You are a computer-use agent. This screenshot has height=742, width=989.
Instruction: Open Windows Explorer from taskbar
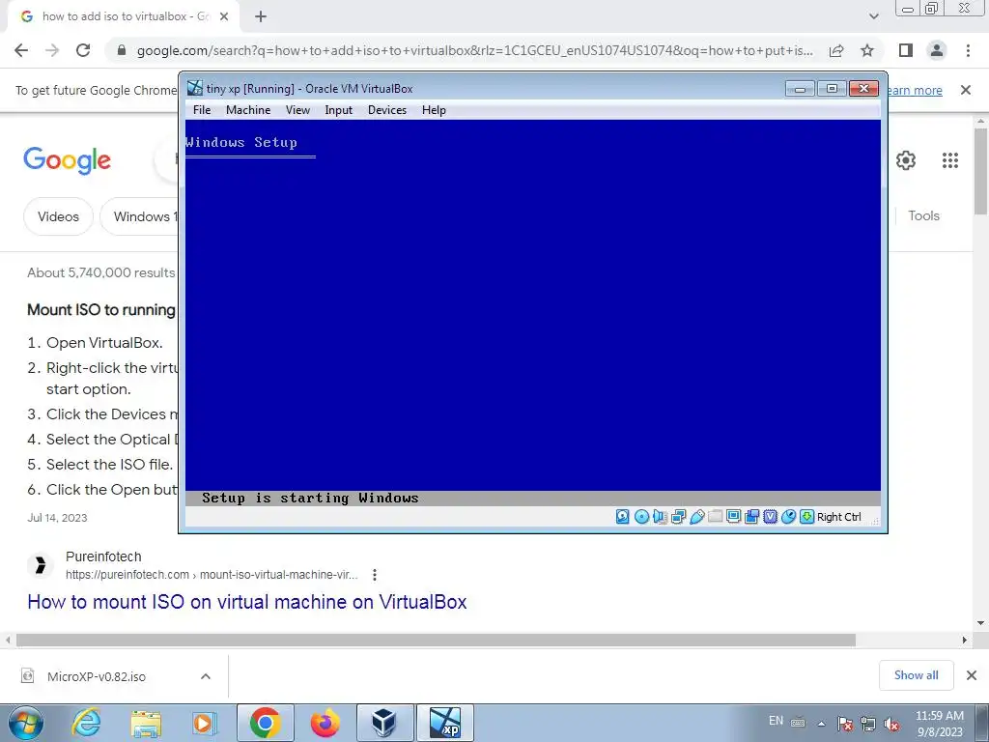point(146,723)
